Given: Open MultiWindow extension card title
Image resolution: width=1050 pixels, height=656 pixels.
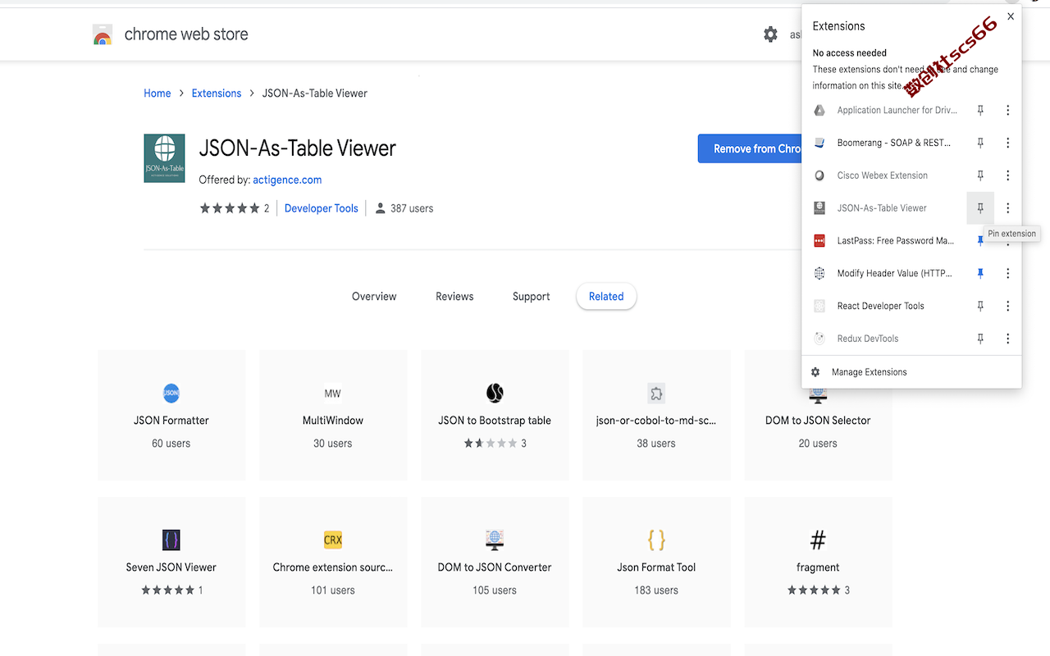Looking at the screenshot, I should coord(333,421).
